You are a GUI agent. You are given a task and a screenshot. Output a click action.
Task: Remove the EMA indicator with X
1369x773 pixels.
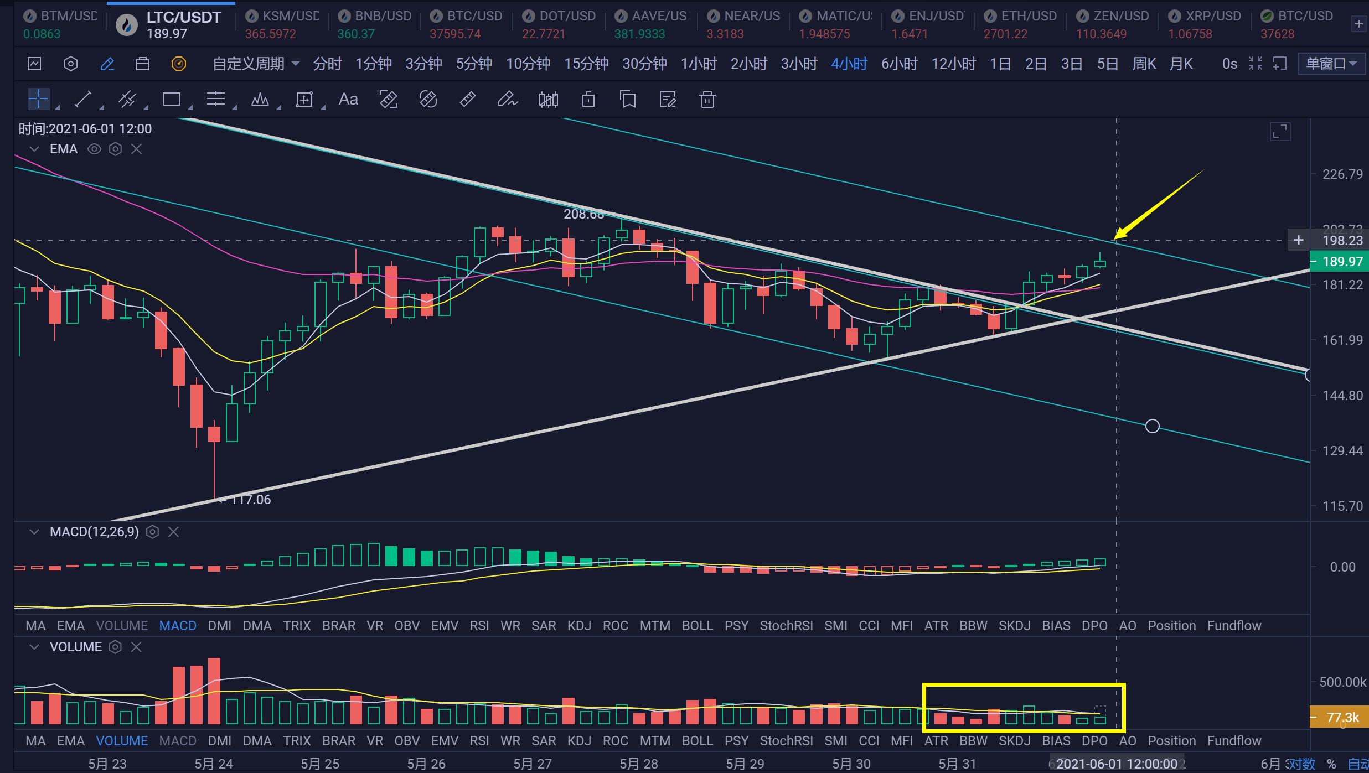[x=136, y=149]
